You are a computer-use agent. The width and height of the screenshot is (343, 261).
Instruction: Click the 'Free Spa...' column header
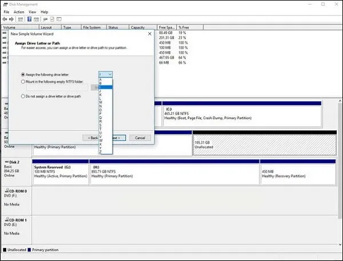[x=167, y=27]
